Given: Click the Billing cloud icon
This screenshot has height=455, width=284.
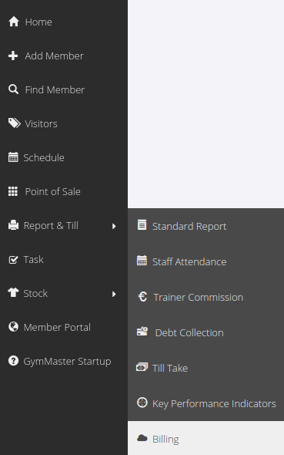Looking at the screenshot, I should click(x=142, y=438).
